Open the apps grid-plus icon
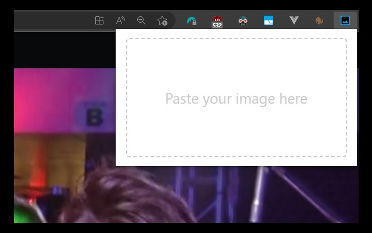 [99, 20]
